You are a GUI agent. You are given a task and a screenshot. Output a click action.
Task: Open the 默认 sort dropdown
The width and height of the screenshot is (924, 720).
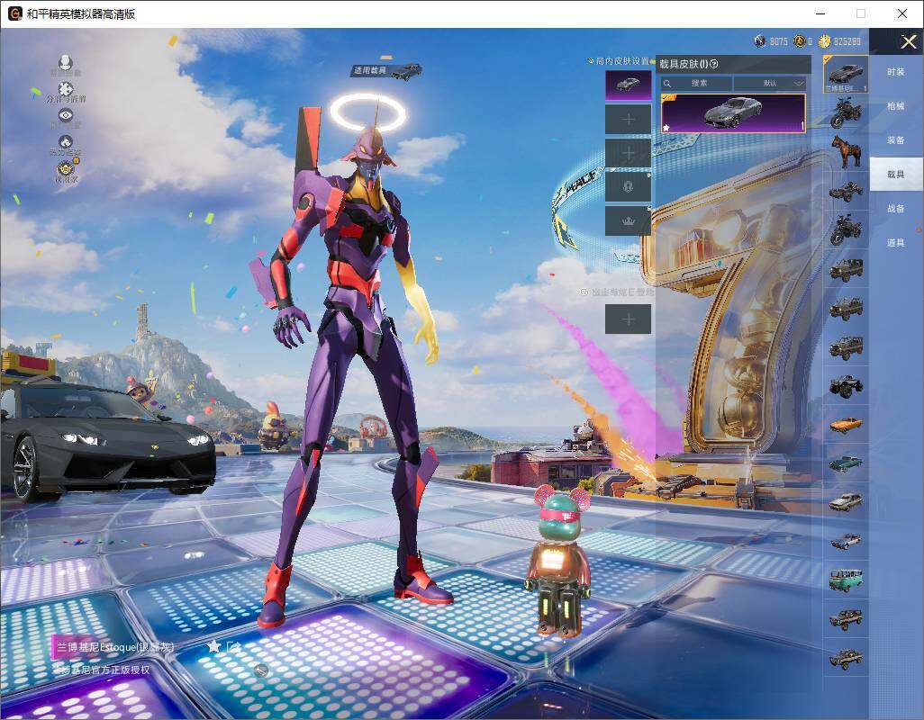tap(770, 83)
